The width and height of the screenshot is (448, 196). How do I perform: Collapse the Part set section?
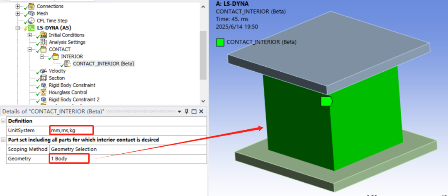pos(3,140)
